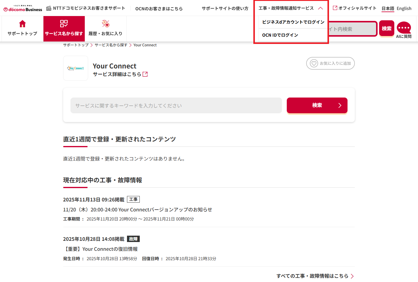Open the 【重要】Your Connectの復旧情報 notice
Image resolution: width=418 pixels, height=282 pixels.
tap(101, 249)
